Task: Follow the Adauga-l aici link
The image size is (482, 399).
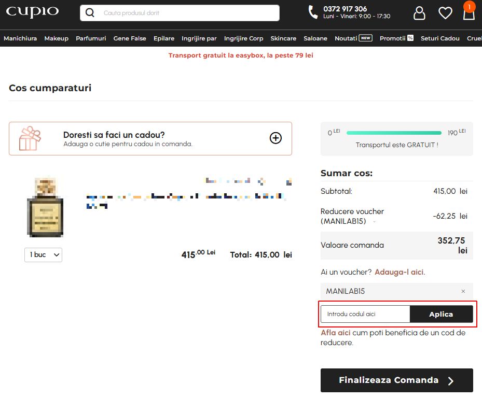Action: coord(400,272)
